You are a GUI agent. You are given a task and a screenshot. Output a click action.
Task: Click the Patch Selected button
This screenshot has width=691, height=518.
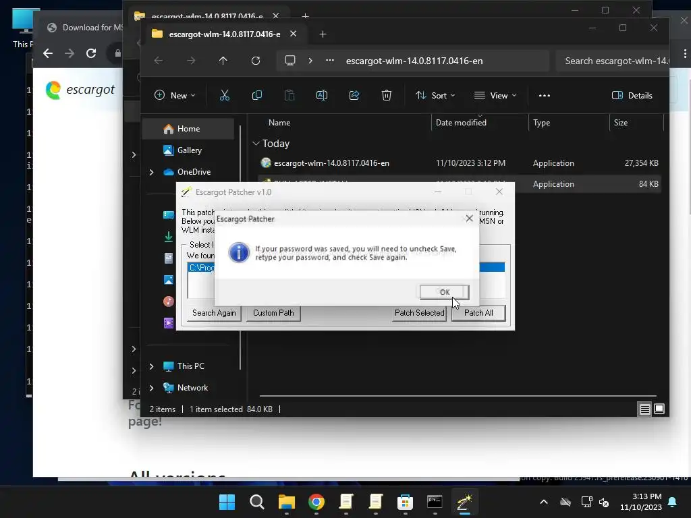pyautogui.click(x=419, y=313)
